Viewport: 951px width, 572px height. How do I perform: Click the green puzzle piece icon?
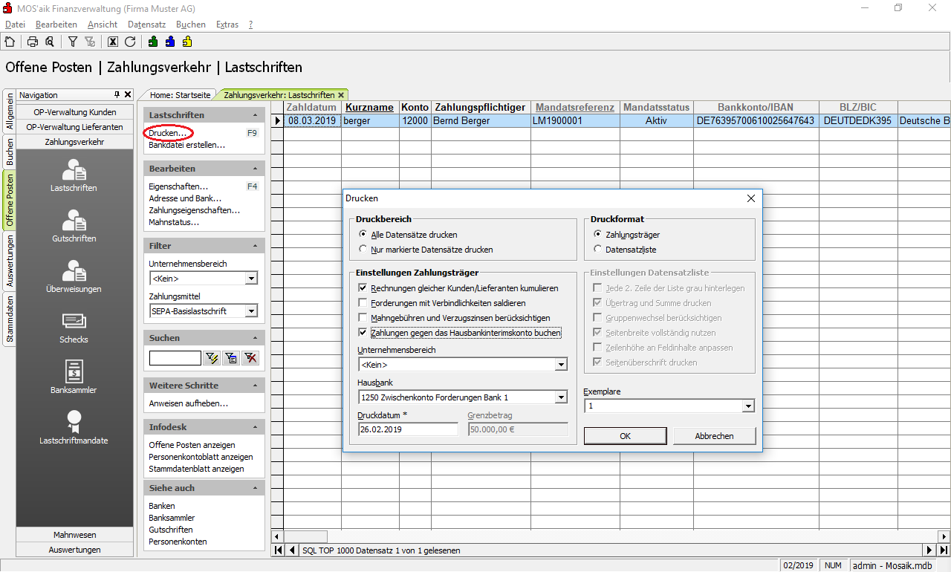coord(153,42)
